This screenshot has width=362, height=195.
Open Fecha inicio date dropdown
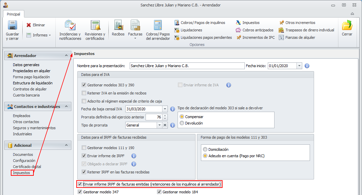[x=299, y=66]
